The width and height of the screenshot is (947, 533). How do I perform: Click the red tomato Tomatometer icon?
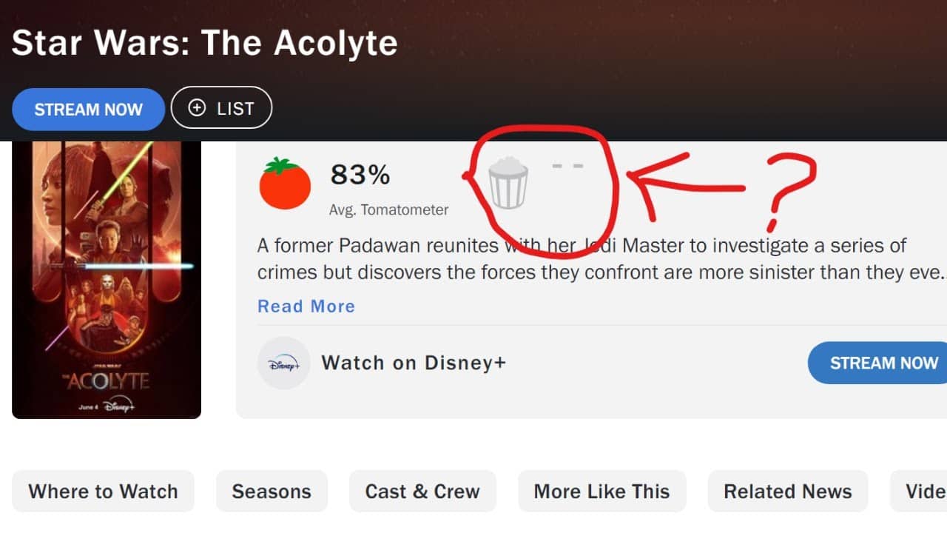pos(285,184)
